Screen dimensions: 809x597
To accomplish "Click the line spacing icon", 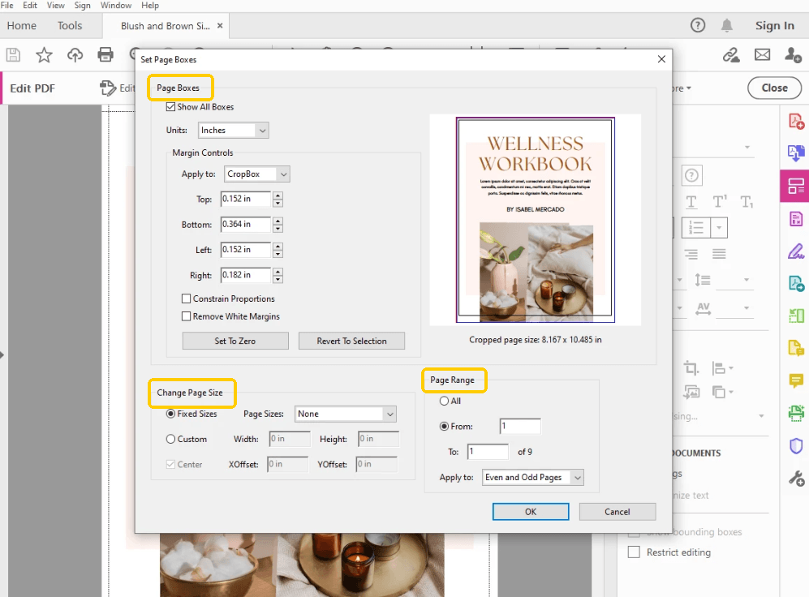I will [x=703, y=280].
